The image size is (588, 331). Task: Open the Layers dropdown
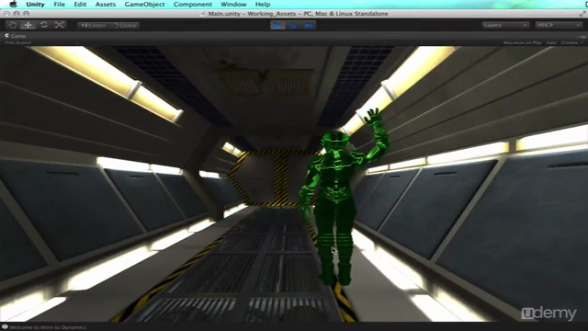click(505, 25)
